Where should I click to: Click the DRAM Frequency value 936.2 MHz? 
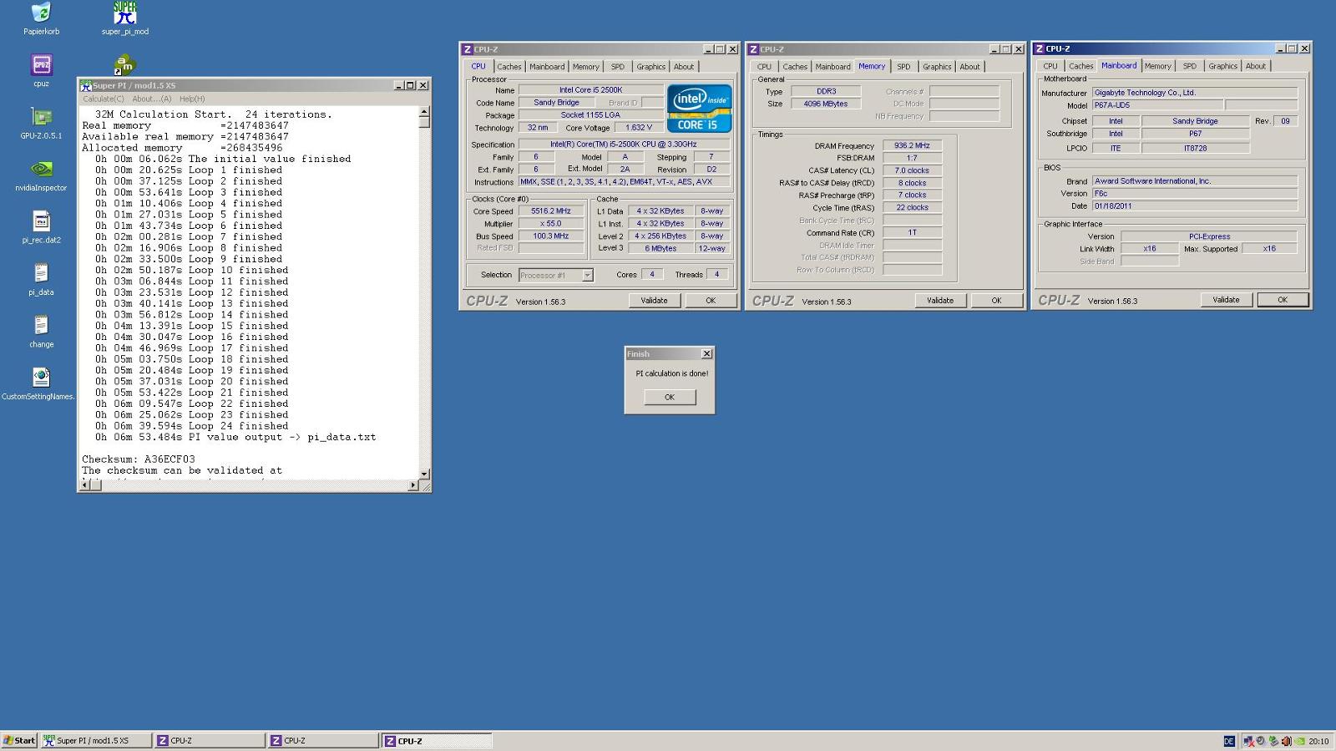pos(912,145)
